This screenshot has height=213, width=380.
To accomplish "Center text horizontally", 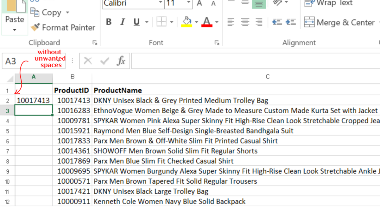I will (x=245, y=22).
